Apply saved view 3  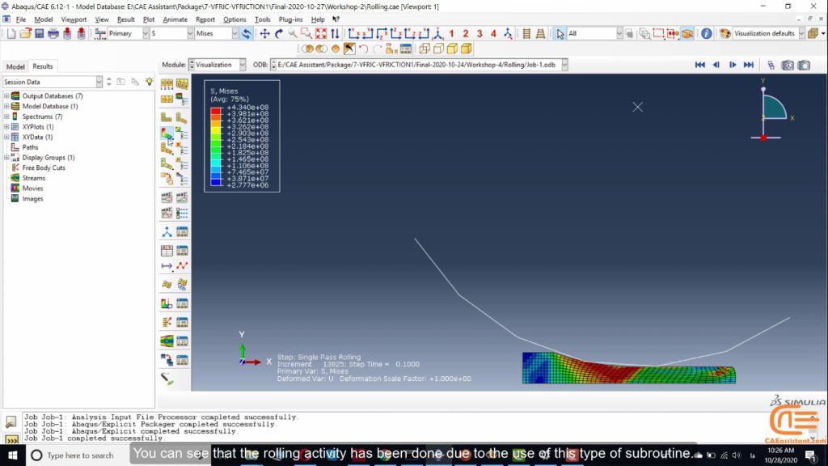479,34
